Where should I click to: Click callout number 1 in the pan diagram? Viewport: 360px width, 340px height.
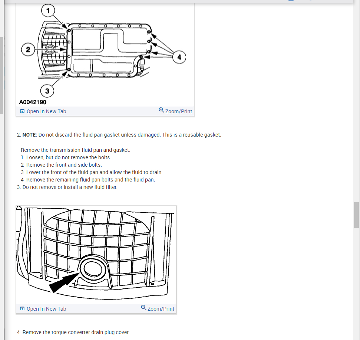(x=48, y=10)
